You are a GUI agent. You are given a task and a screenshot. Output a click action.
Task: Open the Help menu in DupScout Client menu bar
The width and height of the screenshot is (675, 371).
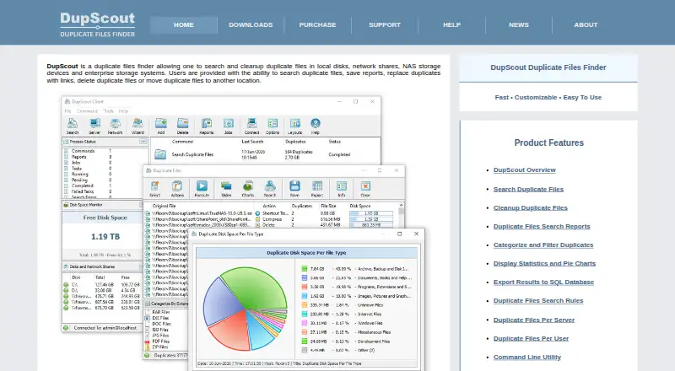click(x=123, y=111)
